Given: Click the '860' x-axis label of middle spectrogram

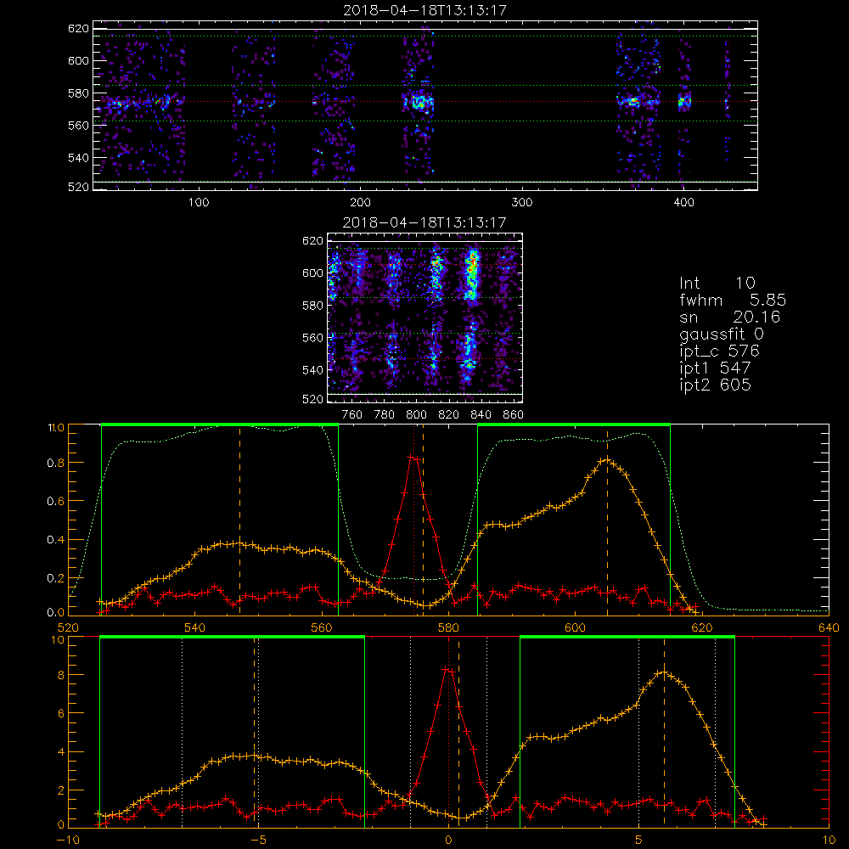Looking at the screenshot, I should click(x=514, y=415).
